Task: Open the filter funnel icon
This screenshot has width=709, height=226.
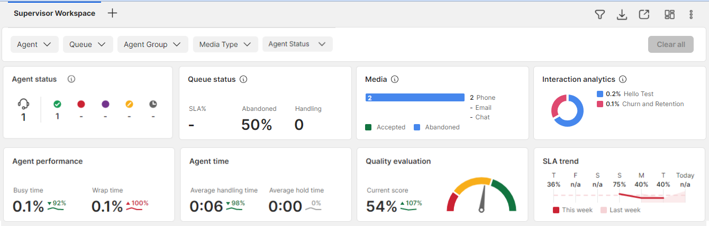Action: click(599, 14)
